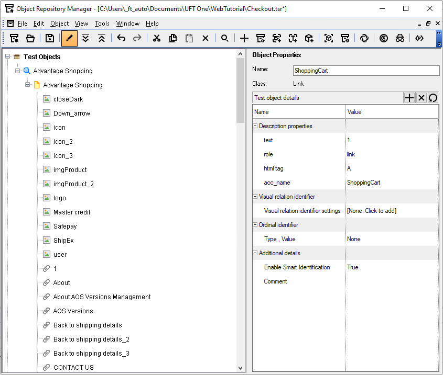Click the tree scrollbar up arrow

coord(240,54)
